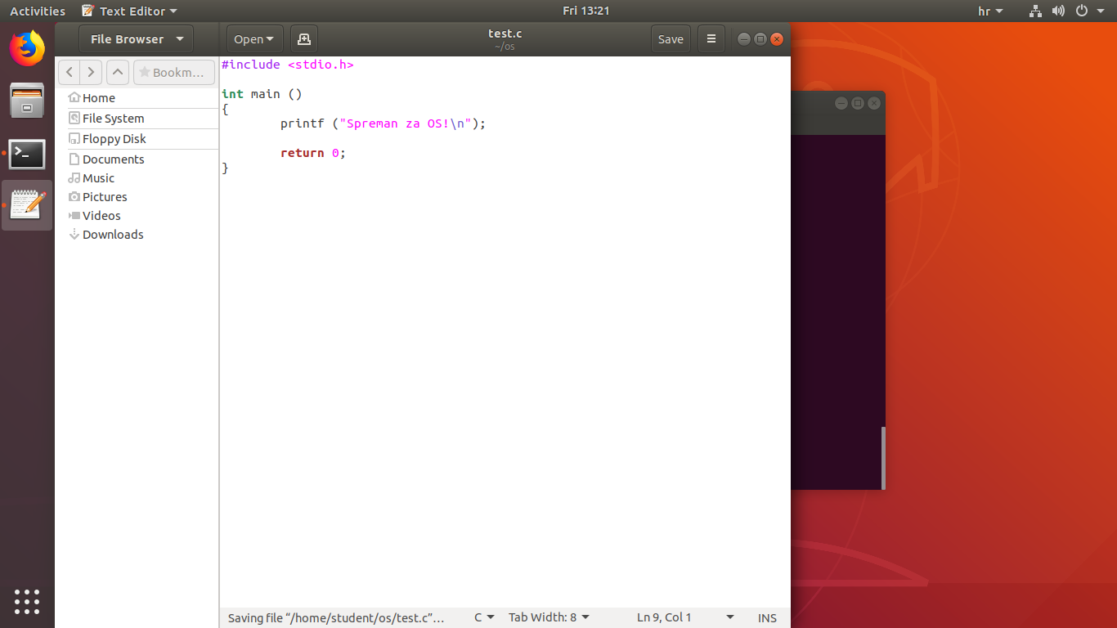The image size is (1117, 628).
Task: Open the Tab Width: 8 dropdown
Action: click(x=549, y=617)
